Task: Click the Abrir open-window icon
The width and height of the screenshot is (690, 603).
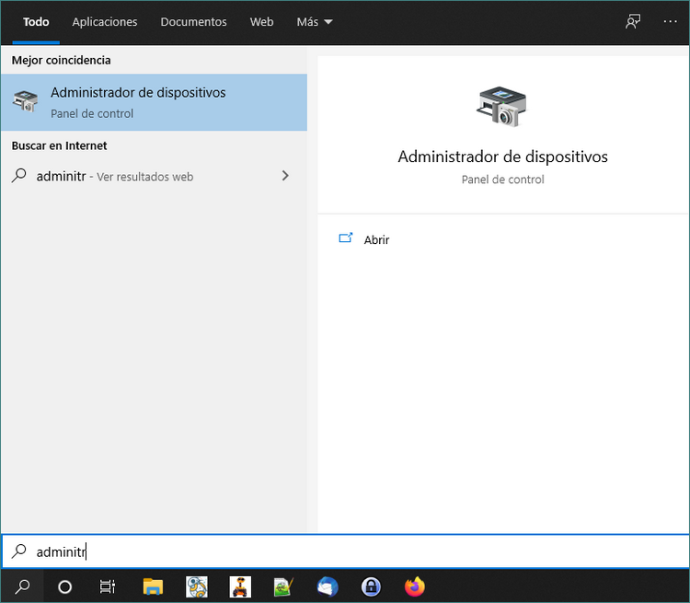Action: (x=346, y=238)
